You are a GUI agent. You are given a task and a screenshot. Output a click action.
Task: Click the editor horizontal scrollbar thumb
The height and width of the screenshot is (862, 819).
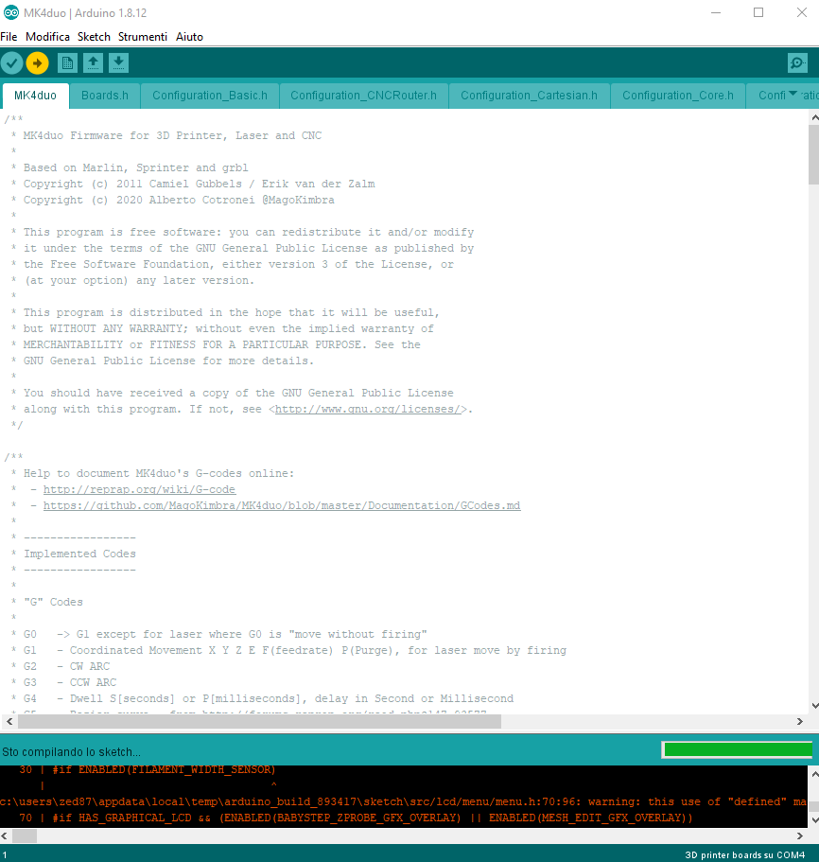coord(259,721)
